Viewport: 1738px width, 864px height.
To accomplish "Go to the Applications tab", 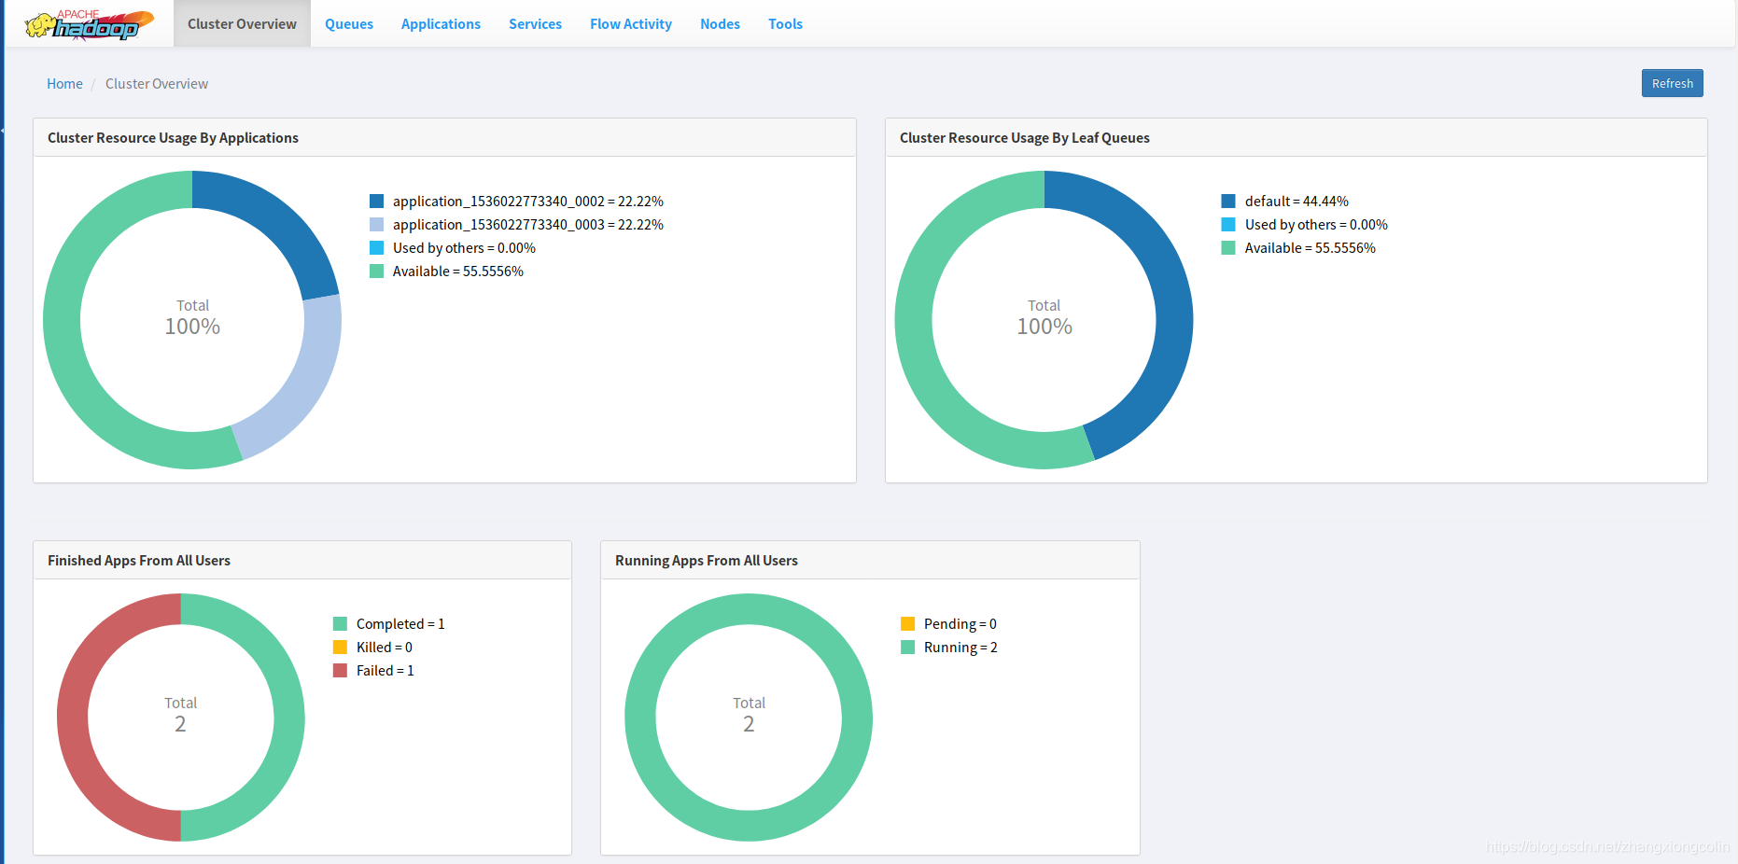I will click(x=441, y=24).
